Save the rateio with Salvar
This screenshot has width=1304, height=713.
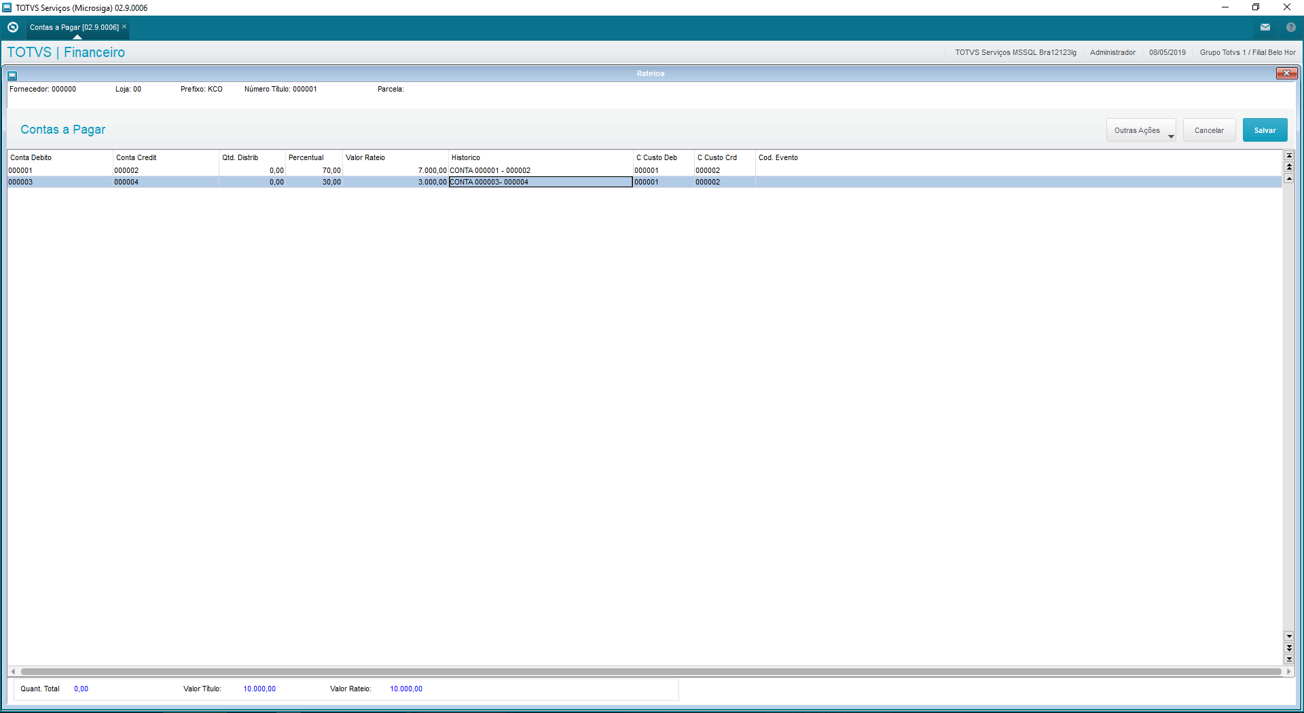[x=1265, y=130]
